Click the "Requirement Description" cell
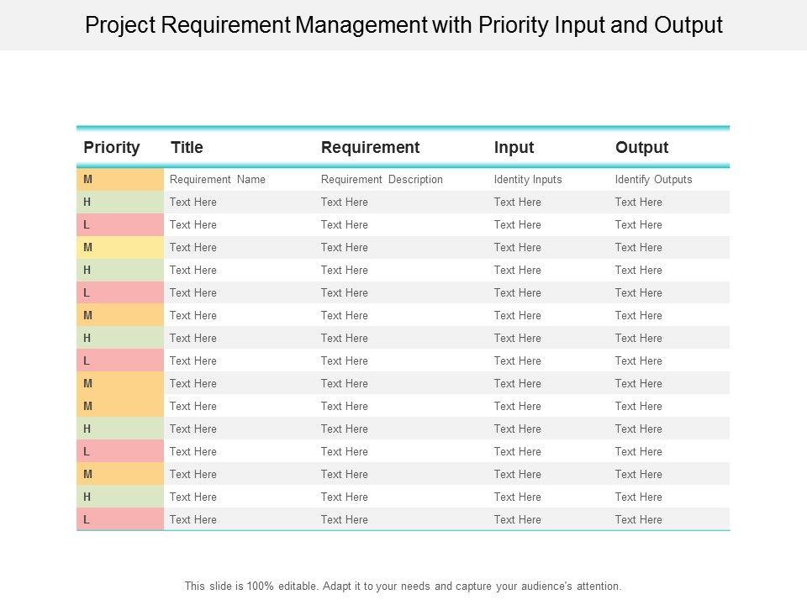This screenshot has width=807, height=605. click(x=382, y=180)
